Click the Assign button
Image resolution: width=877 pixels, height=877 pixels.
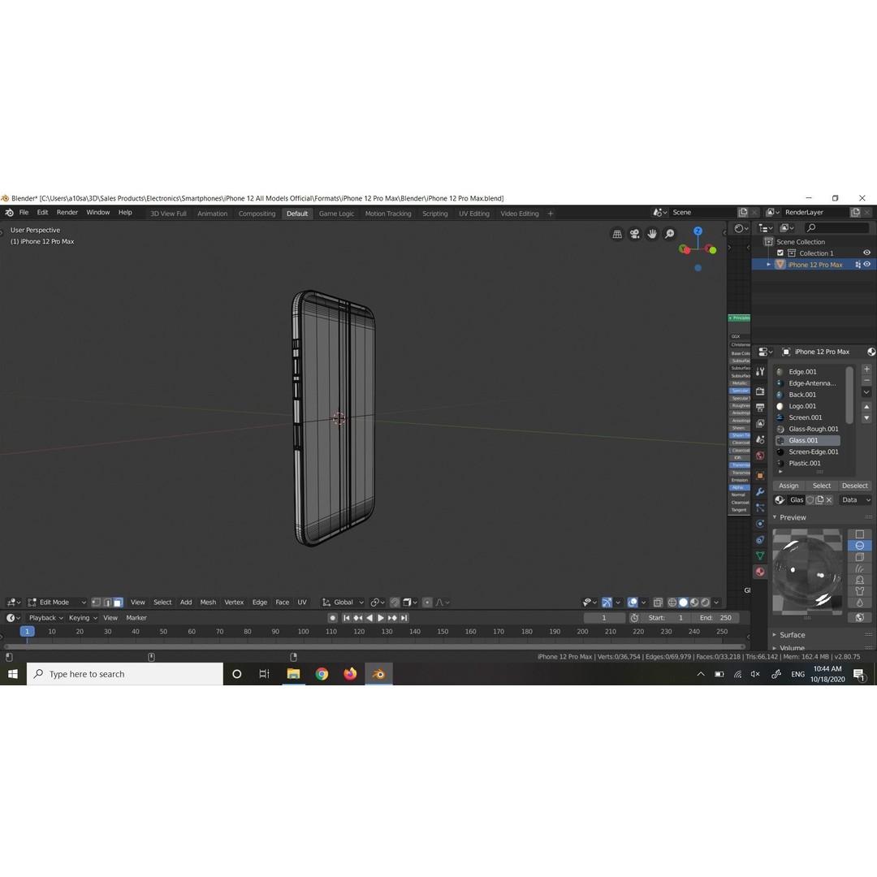(x=788, y=486)
